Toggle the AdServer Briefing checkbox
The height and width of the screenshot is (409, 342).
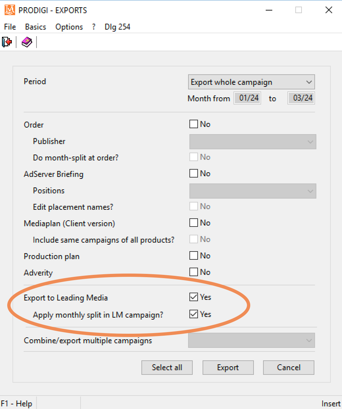coord(194,173)
